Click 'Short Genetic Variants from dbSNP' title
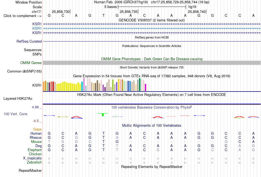Screen dimensions: 261x177 click(x=152, y=67)
